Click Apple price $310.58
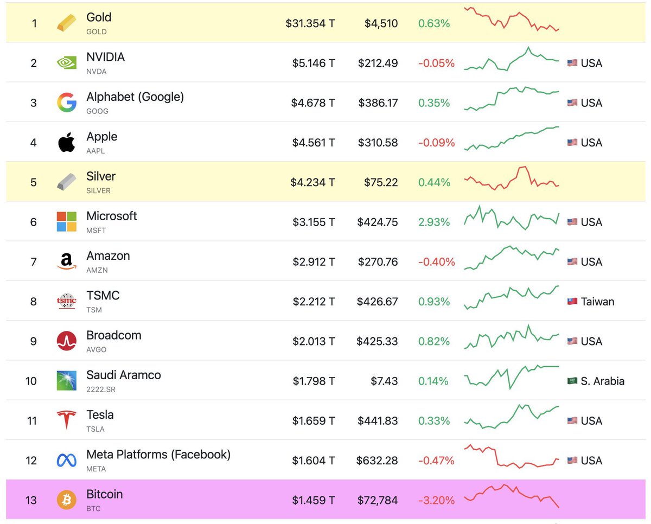 pos(378,142)
